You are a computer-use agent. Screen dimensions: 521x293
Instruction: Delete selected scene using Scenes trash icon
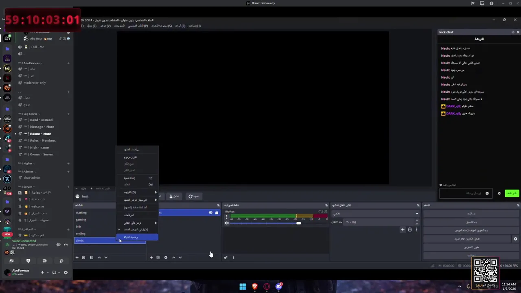[x=83, y=257]
